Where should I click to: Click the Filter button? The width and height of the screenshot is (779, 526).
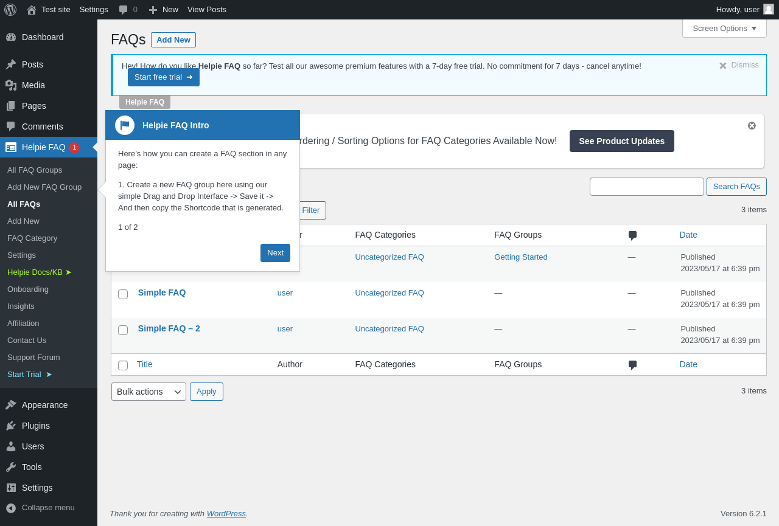coord(311,210)
